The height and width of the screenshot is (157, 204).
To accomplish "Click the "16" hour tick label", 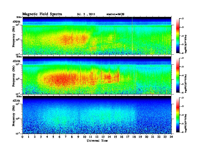I will [x=122, y=137].
